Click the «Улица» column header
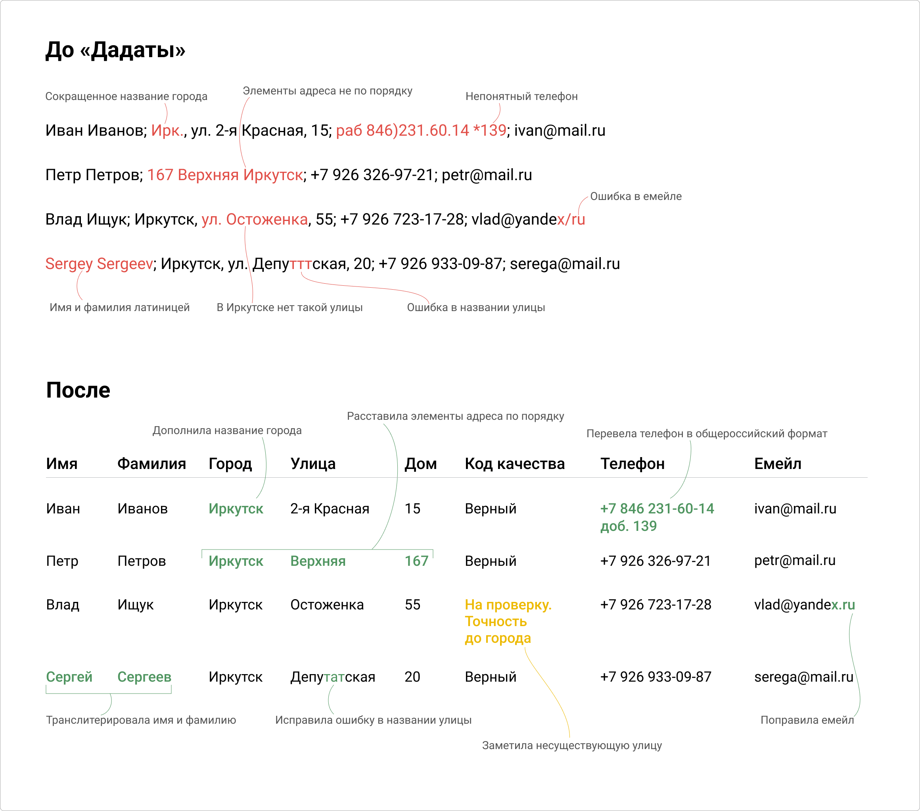 point(313,463)
